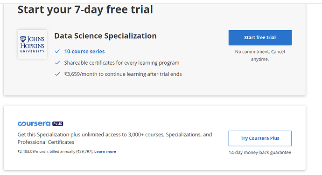
Task: Click Start your 7-day free trial heading
Action: point(85,9)
